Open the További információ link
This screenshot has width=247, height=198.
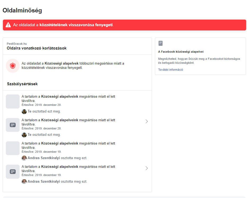(x=170, y=70)
